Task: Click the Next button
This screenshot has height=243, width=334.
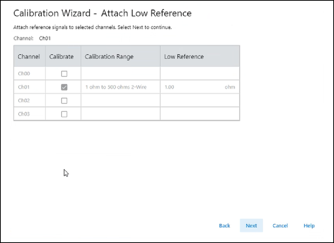Action: tap(251, 226)
